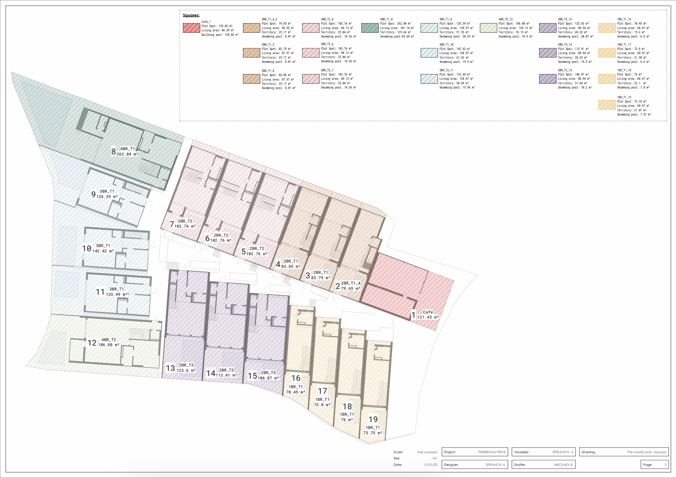The height and width of the screenshot is (478, 676).
Task: Click the 2BR_T2_7 legend swatch
Action: click(x=311, y=79)
